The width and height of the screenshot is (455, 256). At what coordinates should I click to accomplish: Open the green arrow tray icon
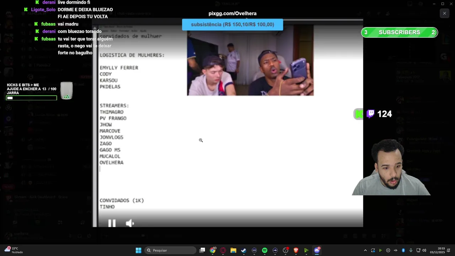tap(380, 250)
